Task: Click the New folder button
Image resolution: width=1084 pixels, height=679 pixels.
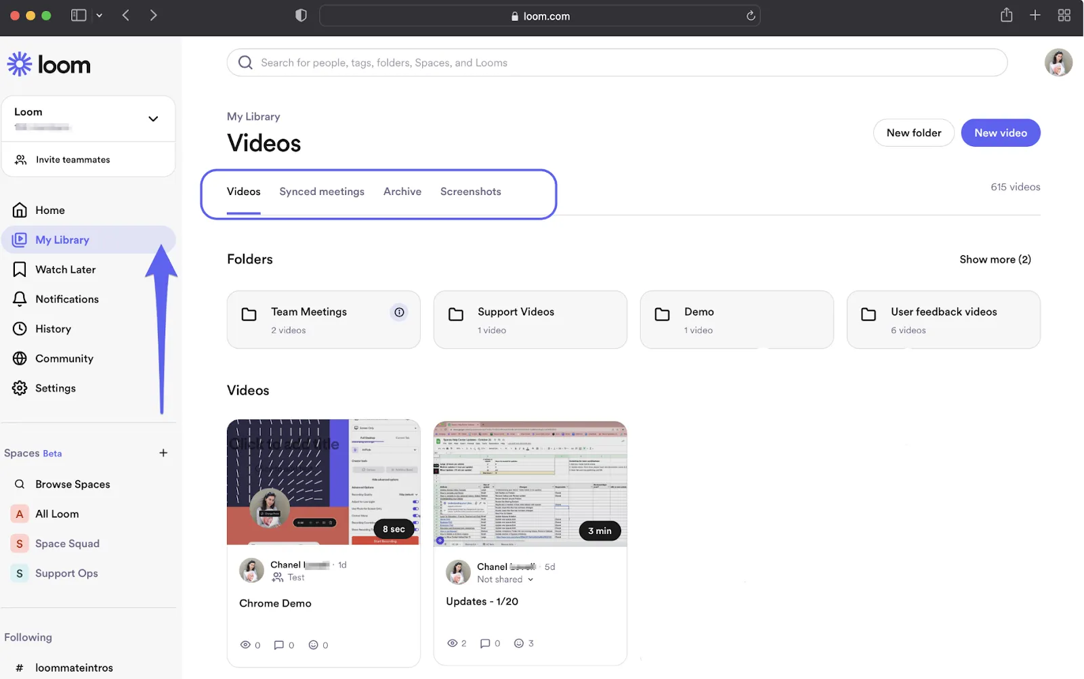Action: click(914, 133)
